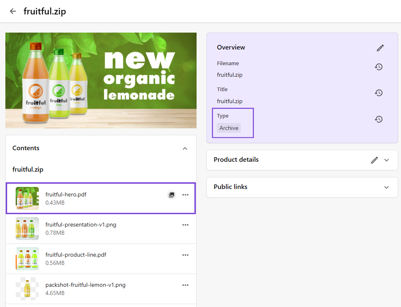Click the 0.56MB file size
Viewport: 401px width, 307px height.
55,263
